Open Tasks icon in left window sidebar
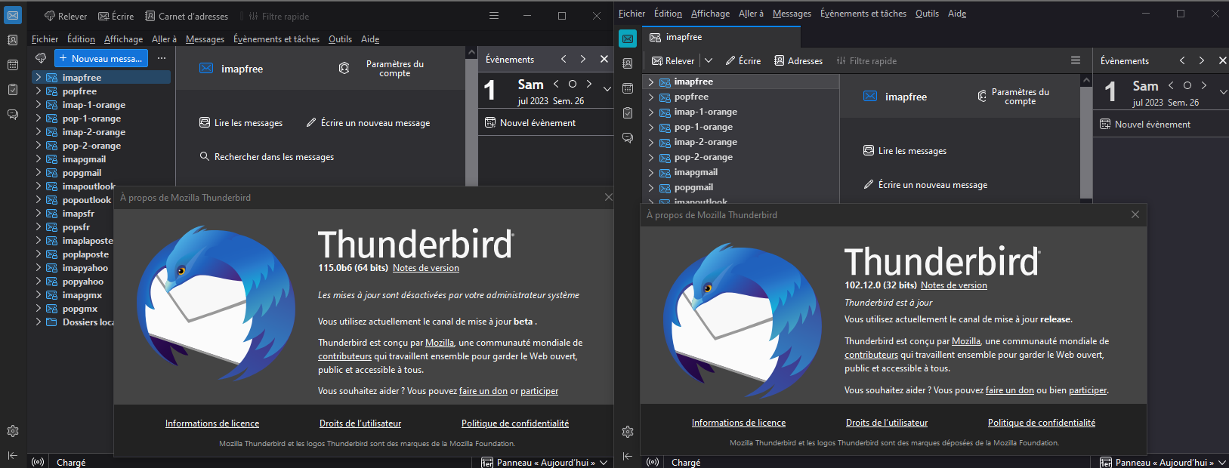1229x468 pixels. point(13,90)
